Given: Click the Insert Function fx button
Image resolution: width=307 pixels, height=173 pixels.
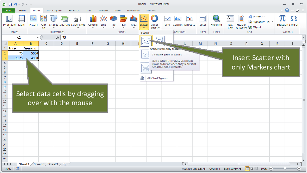Looking at the screenshot, I should (x=57, y=37).
